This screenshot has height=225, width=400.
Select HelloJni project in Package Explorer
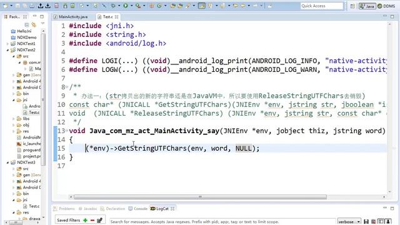[x=21, y=31]
